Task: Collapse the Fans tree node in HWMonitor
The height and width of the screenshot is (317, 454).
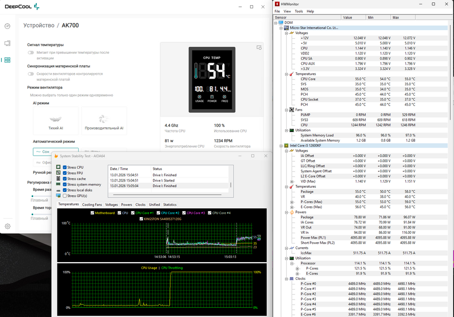Action: point(285,110)
